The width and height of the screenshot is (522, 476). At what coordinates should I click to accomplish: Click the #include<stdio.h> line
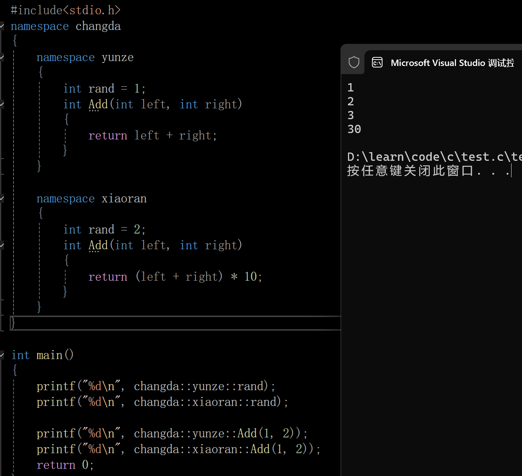(66, 10)
